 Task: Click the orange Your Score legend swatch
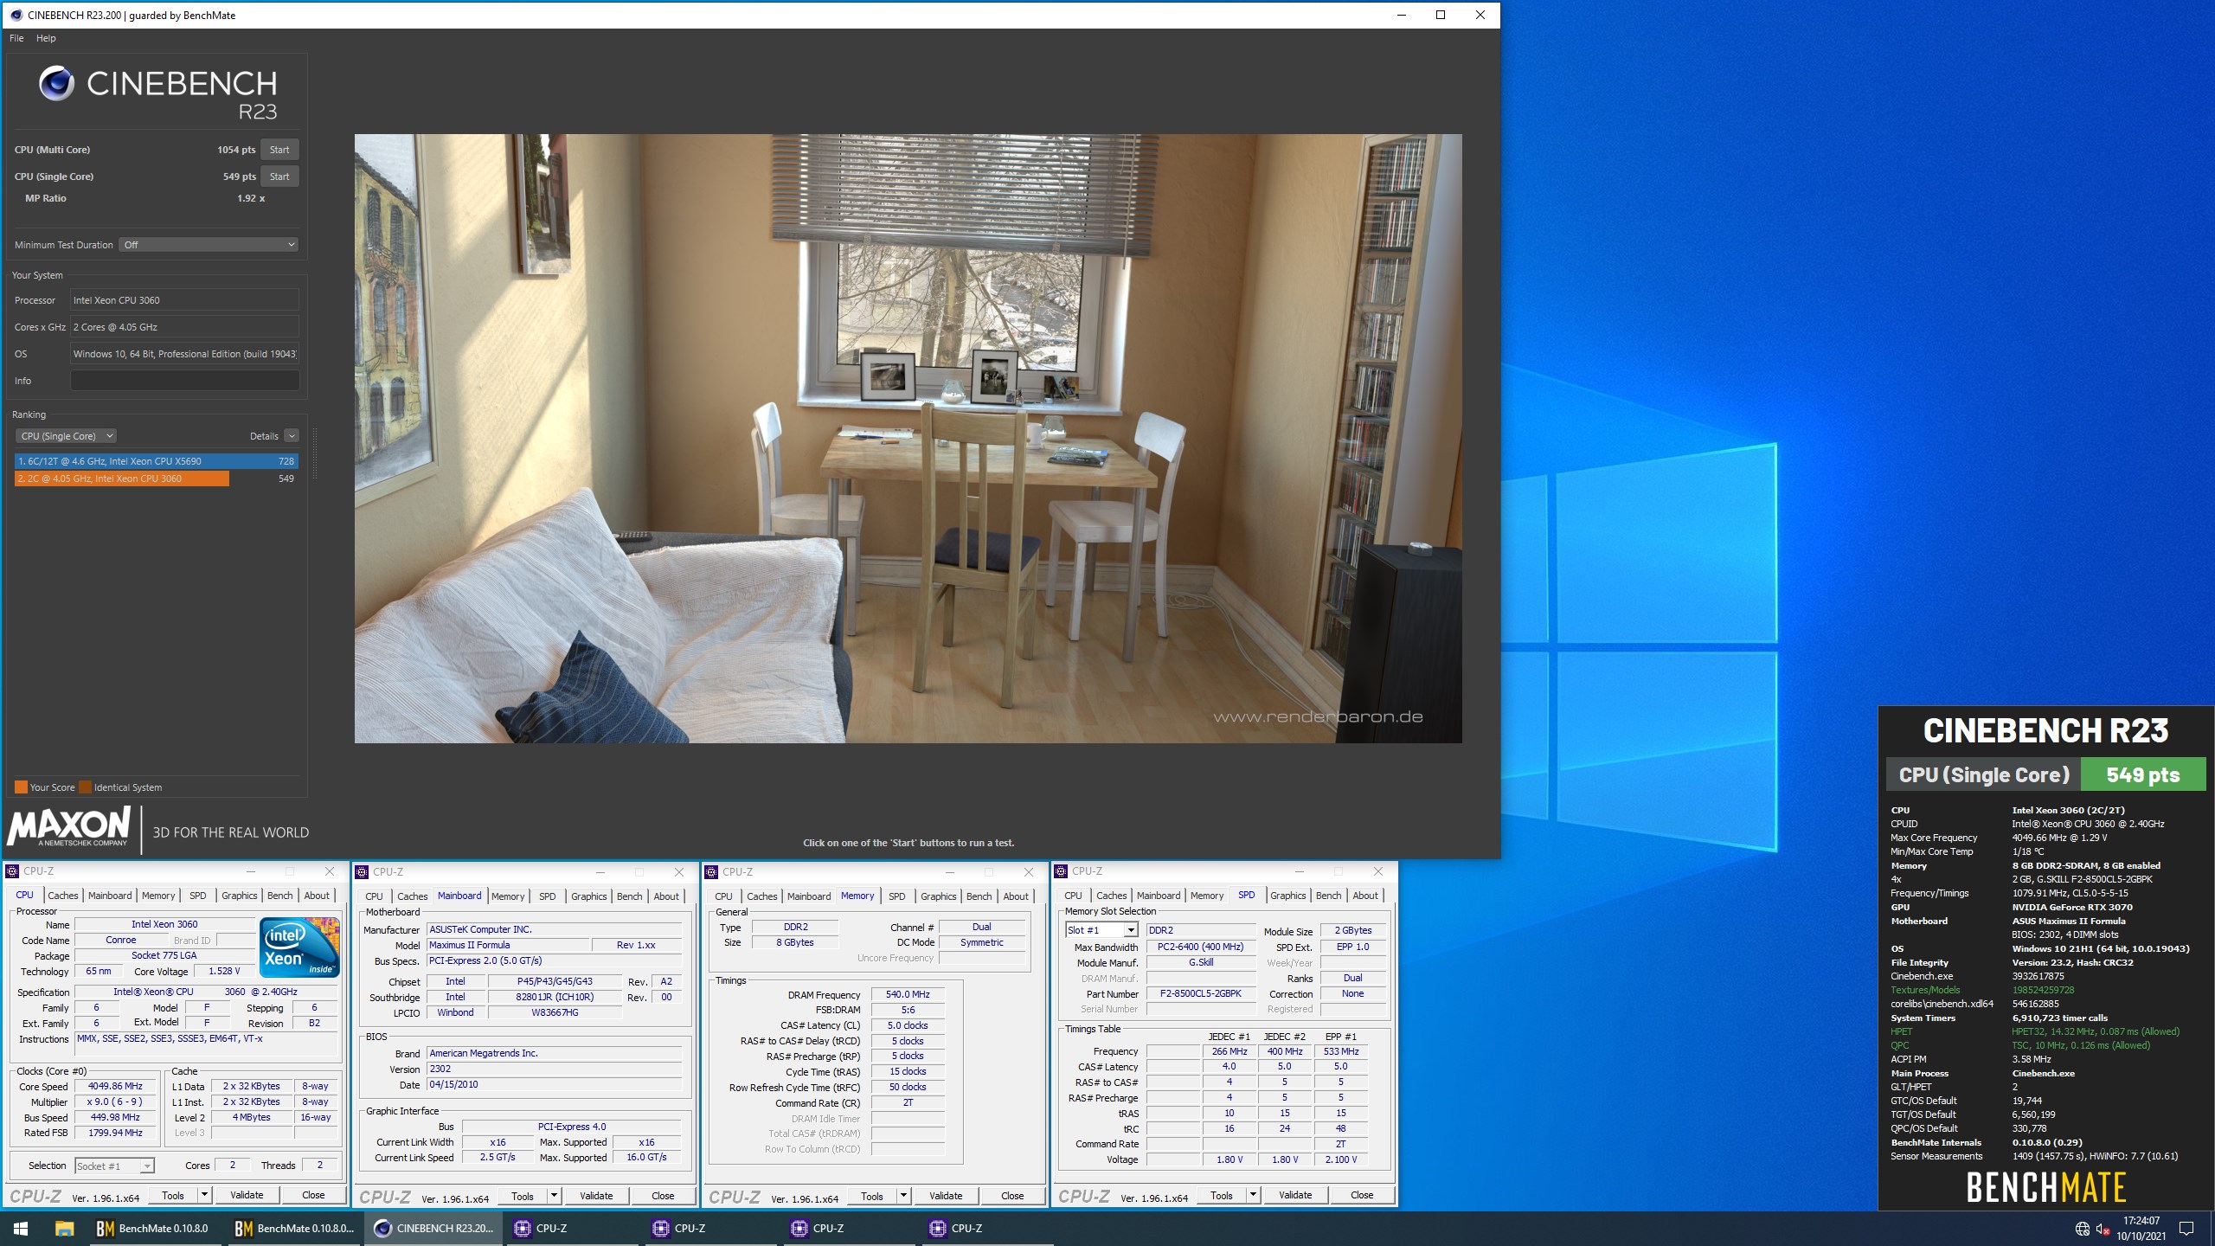21,787
